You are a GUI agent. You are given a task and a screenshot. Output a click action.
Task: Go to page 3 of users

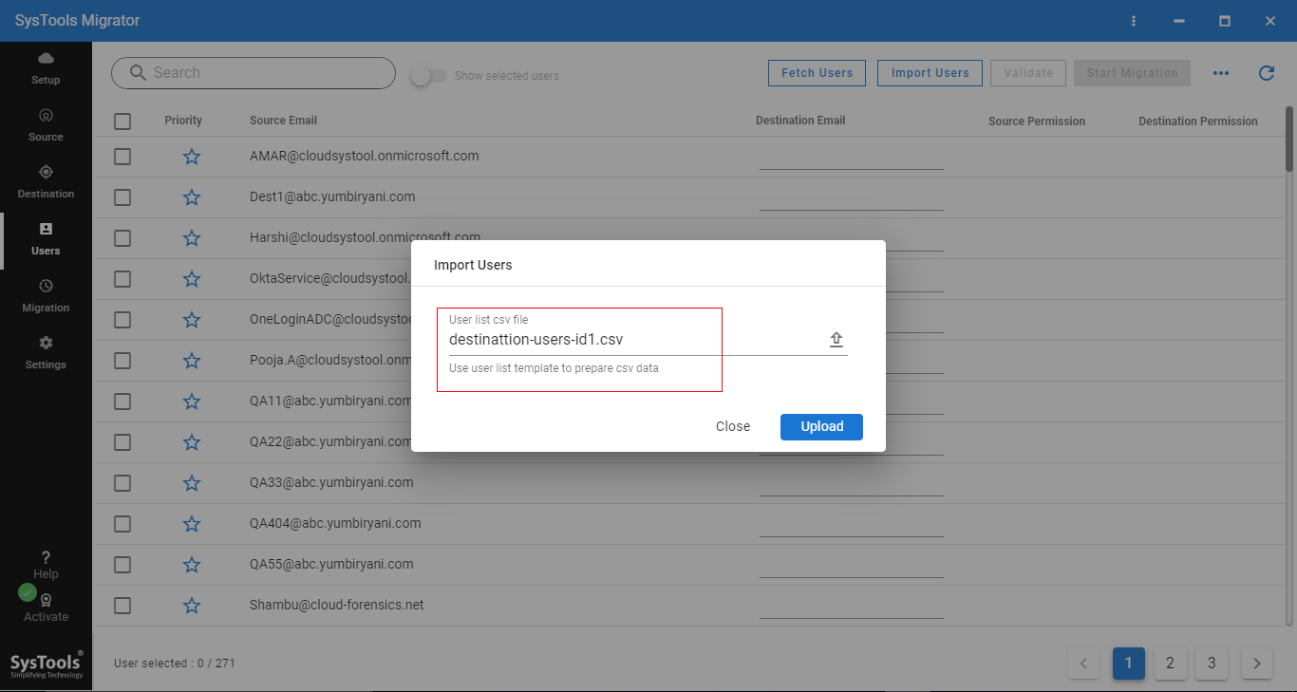click(1212, 664)
